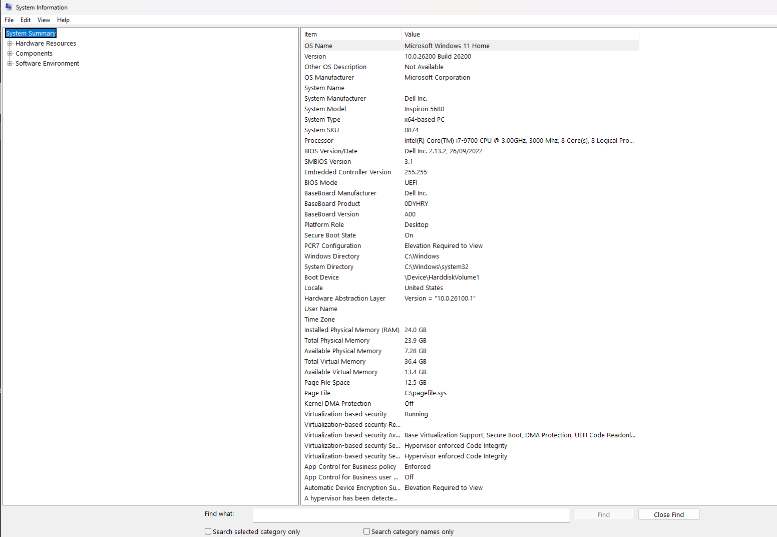Viewport: 777px width, 537px height.
Task: Select the BIOS Mode row
Action: tap(470, 182)
